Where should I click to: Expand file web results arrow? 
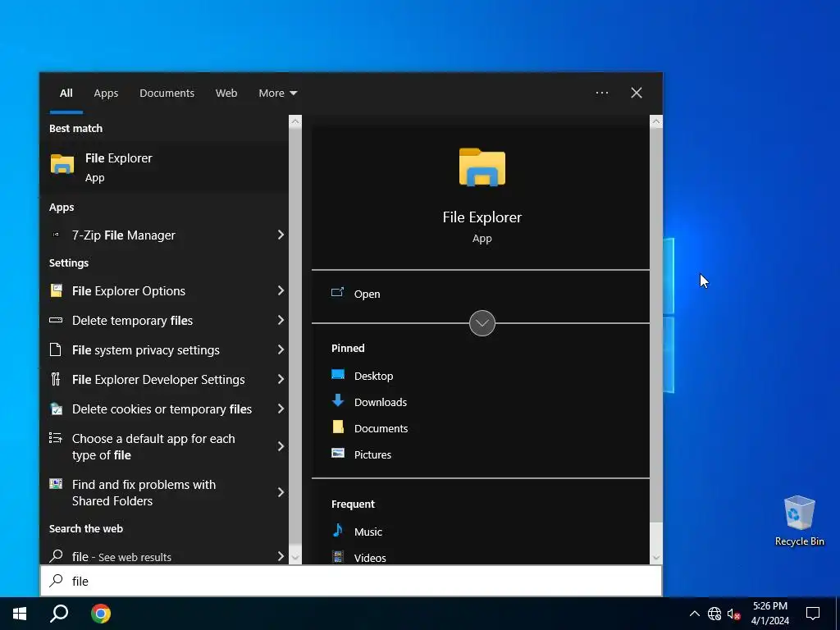[x=281, y=556]
